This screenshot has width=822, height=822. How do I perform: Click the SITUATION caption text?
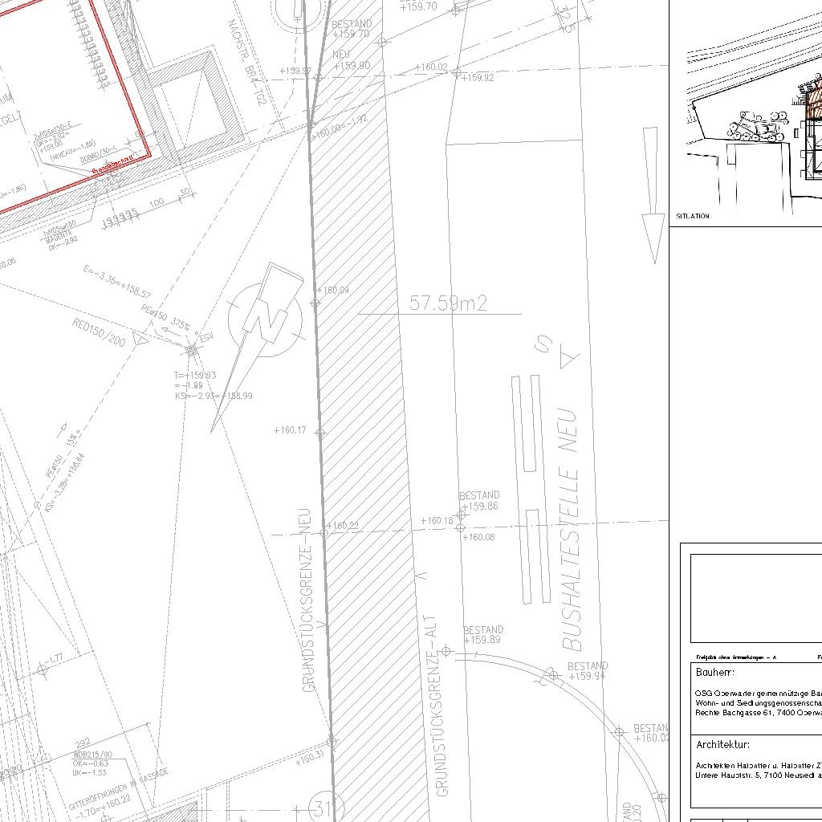(x=693, y=216)
